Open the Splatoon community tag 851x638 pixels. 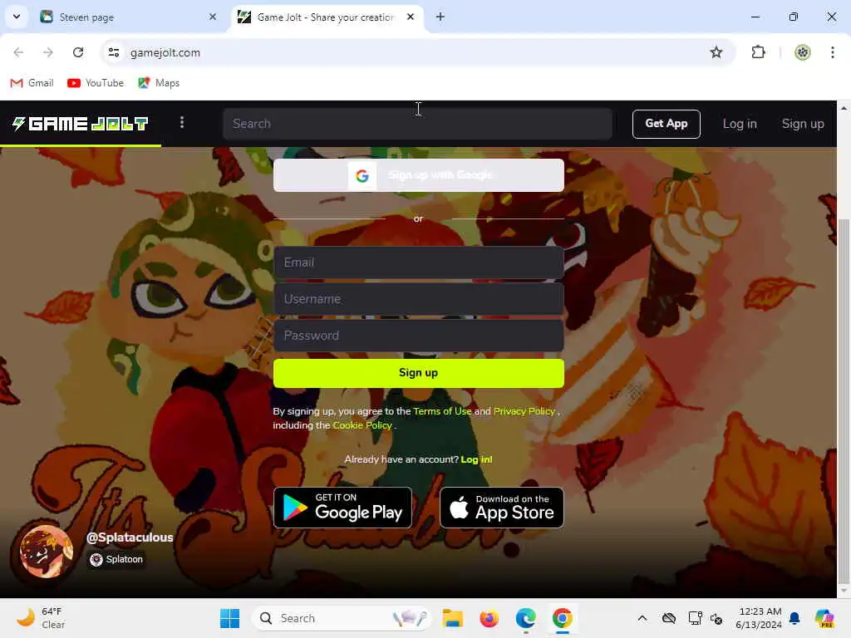click(116, 559)
